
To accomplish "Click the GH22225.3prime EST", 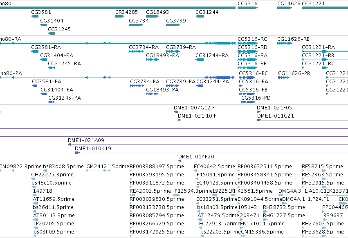I will click(x=33, y=179).
